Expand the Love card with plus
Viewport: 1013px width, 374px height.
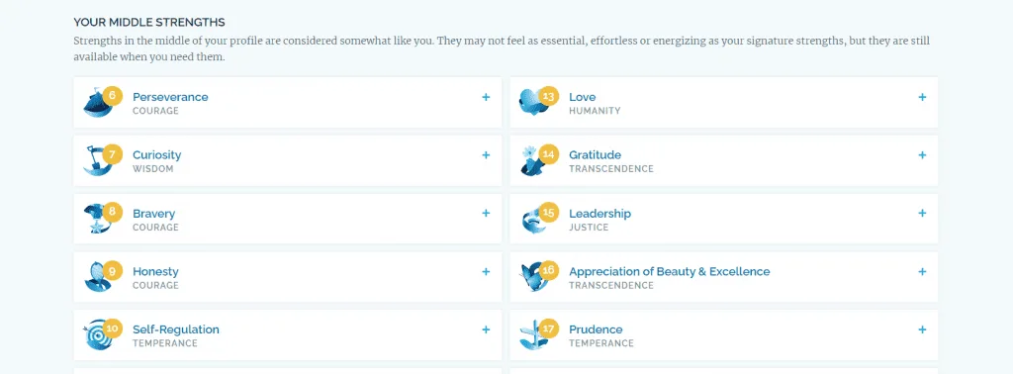[x=922, y=98]
